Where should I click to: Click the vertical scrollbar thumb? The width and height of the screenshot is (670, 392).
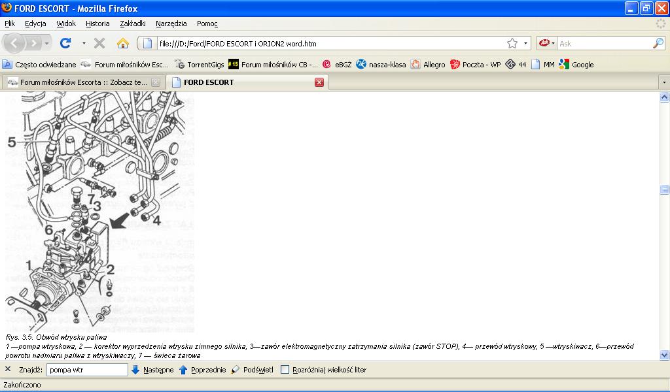click(x=664, y=189)
